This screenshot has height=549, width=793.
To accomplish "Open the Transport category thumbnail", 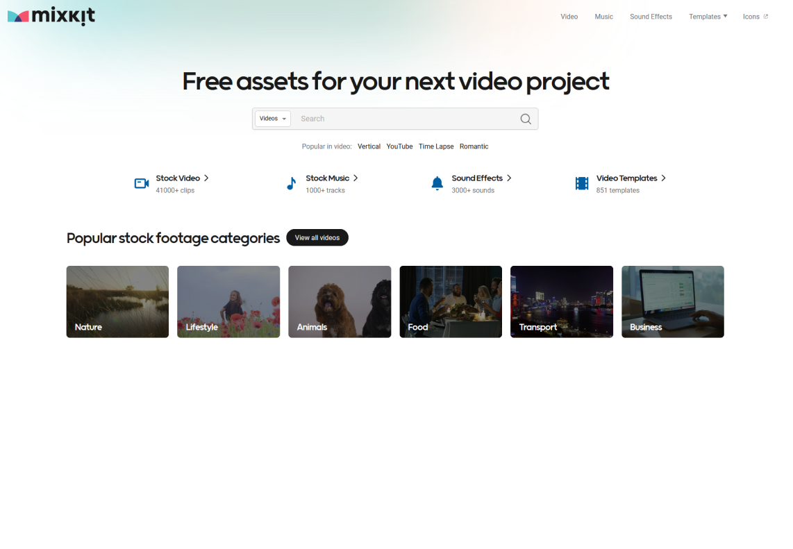I will tap(562, 302).
